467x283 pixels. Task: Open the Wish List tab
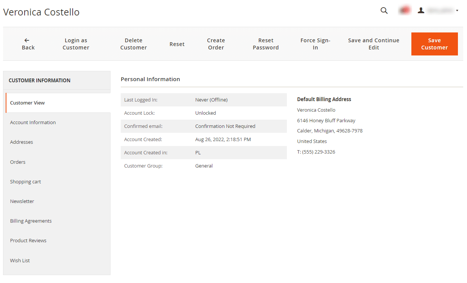(20, 260)
